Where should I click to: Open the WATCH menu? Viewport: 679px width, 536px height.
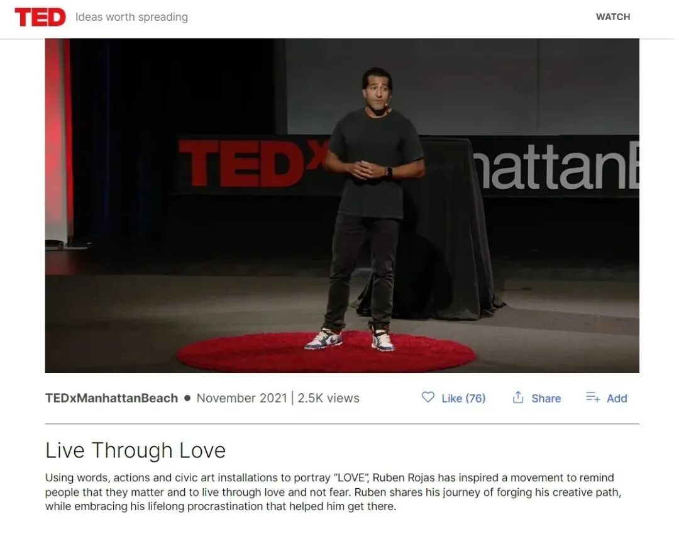click(613, 17)
